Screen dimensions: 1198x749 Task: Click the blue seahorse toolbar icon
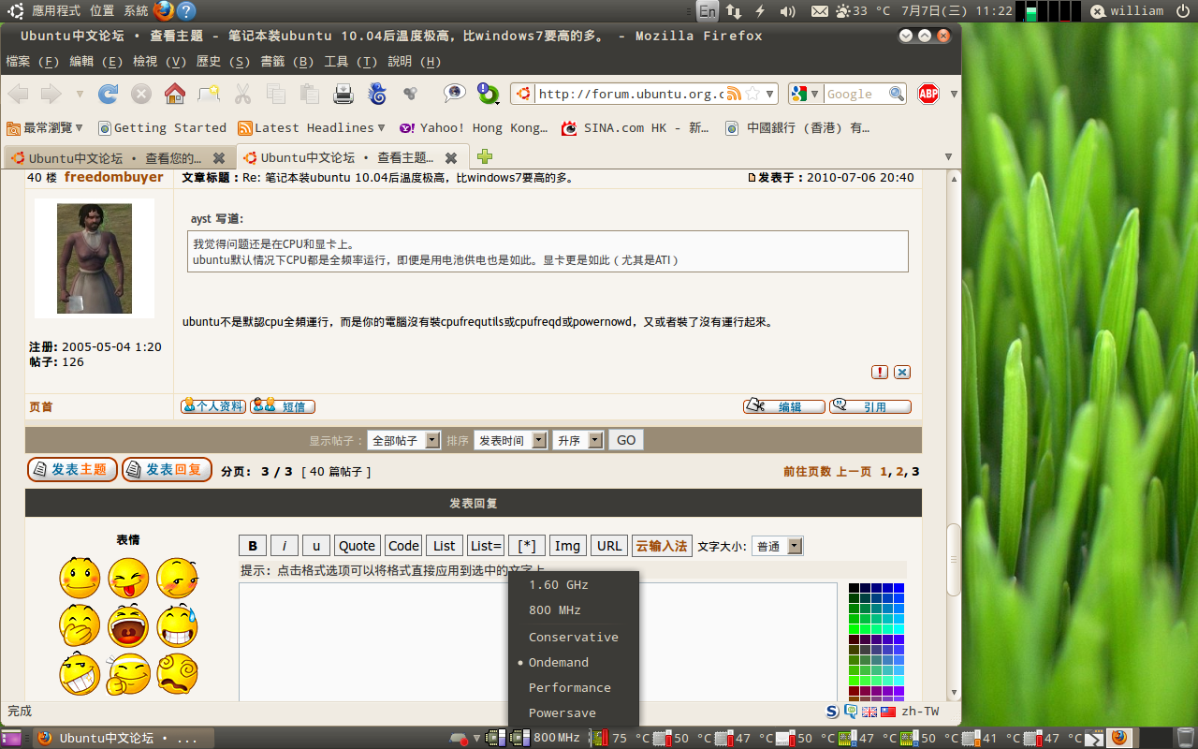[x=377, y=94]
